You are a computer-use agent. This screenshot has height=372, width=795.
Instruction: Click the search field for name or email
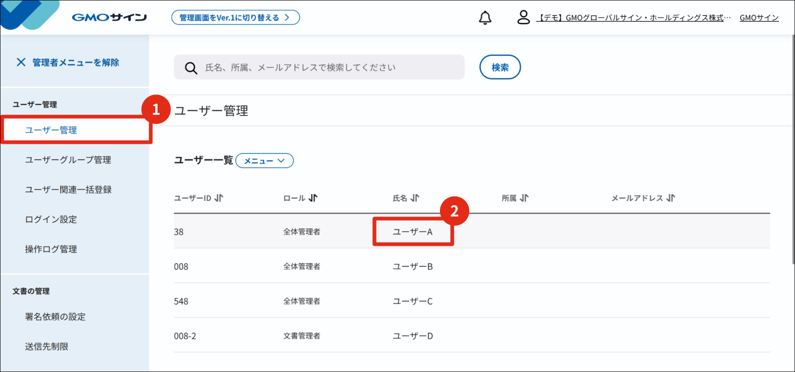319,67
